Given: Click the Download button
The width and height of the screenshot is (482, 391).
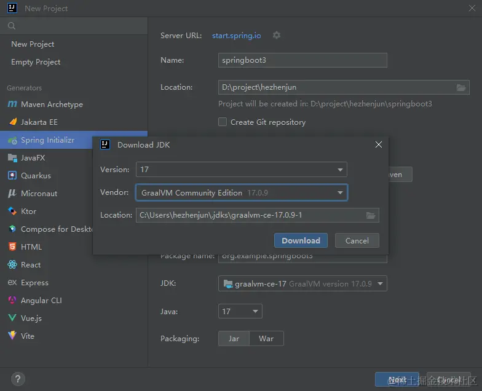Looking at the screenshot, I should [x=301, y=240].
